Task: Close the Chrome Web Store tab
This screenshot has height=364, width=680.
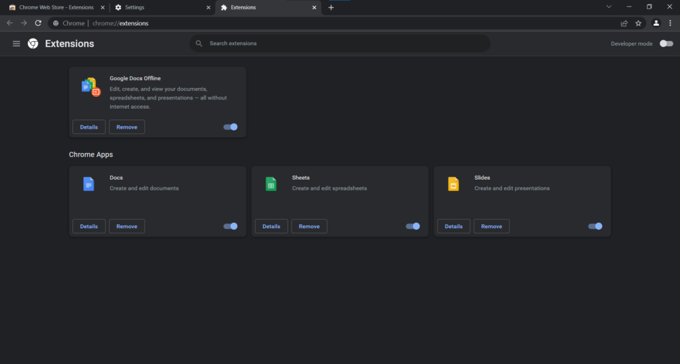Action: click(102, 7)
